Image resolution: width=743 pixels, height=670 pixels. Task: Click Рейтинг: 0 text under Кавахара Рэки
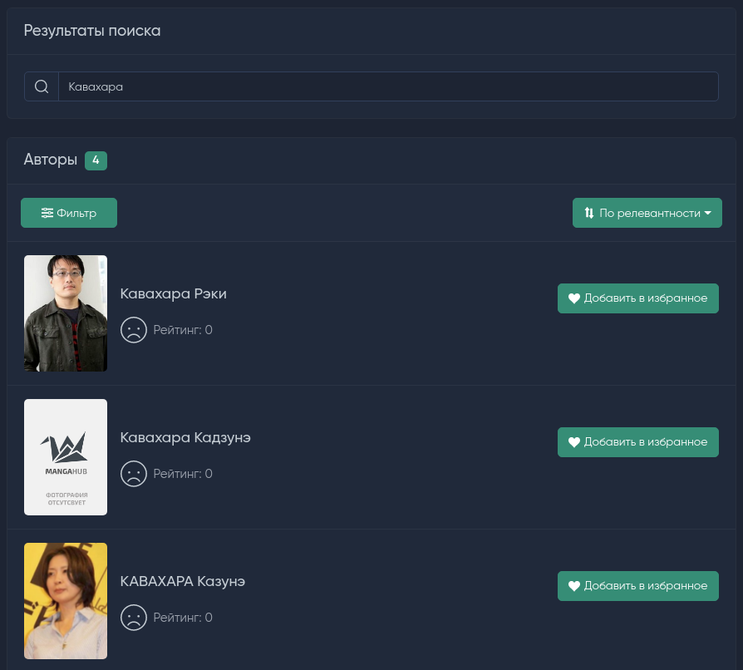point(183,330)
